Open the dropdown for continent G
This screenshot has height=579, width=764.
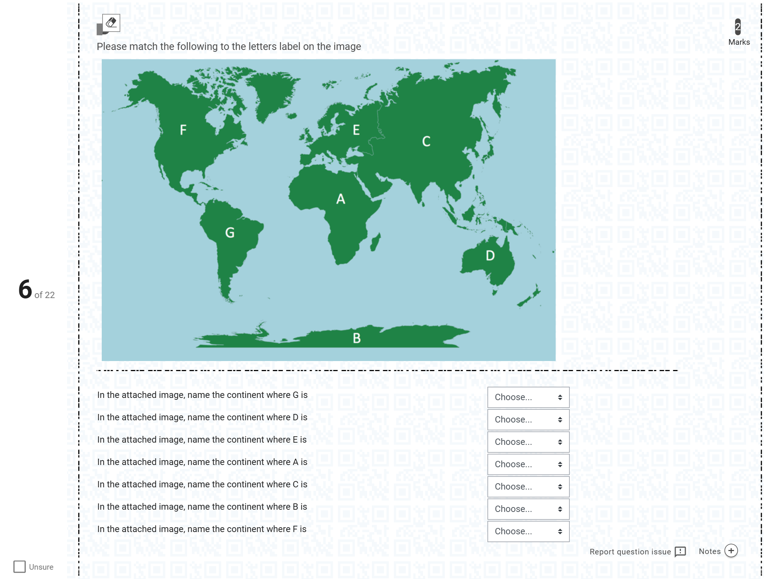click(528, 397)
